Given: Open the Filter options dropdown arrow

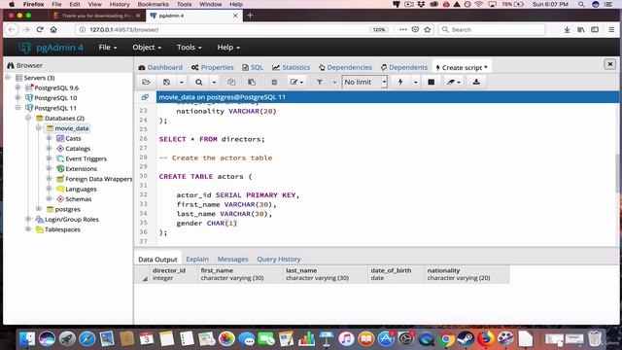Looking at the screenshot, I should (334, 82).
